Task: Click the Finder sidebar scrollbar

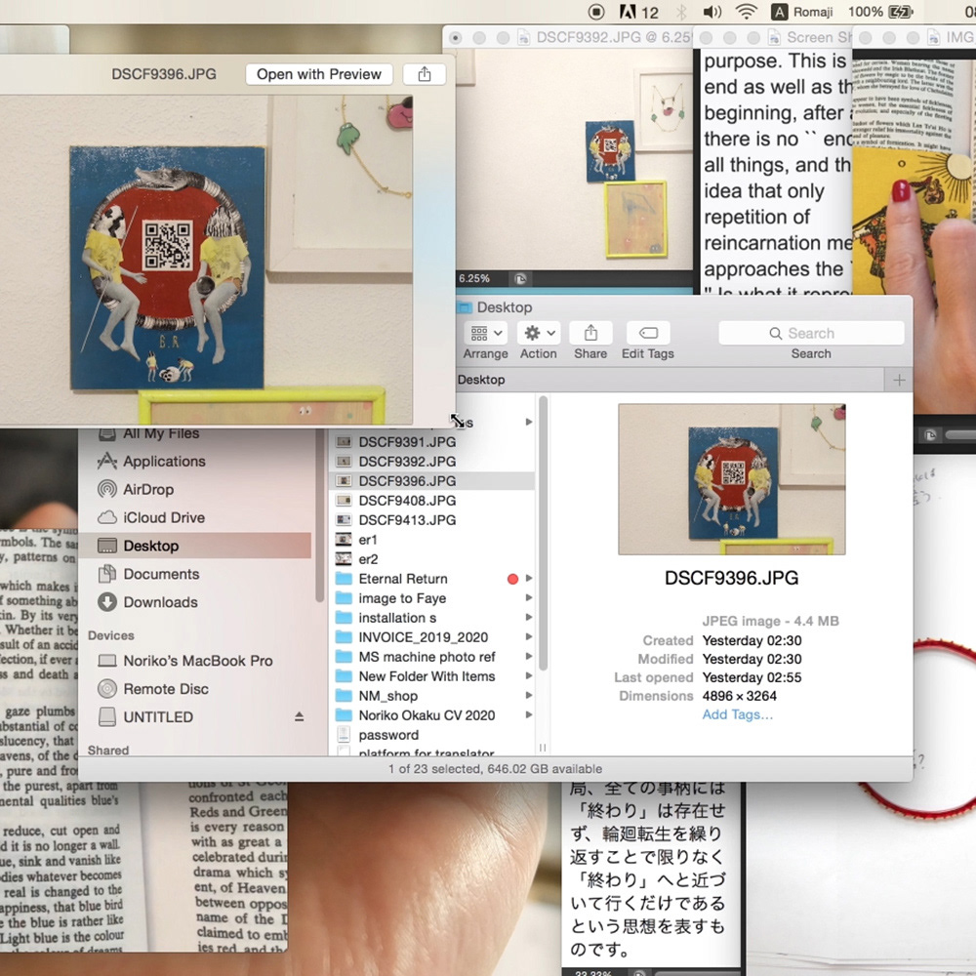Action: click(319, 515)
